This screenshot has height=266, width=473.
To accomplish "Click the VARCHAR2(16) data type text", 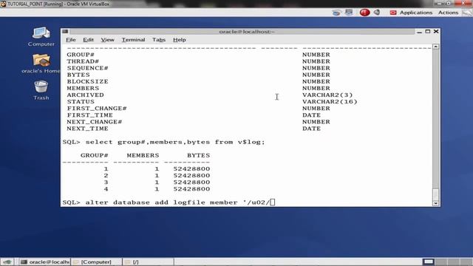I will tap(330, 102).
